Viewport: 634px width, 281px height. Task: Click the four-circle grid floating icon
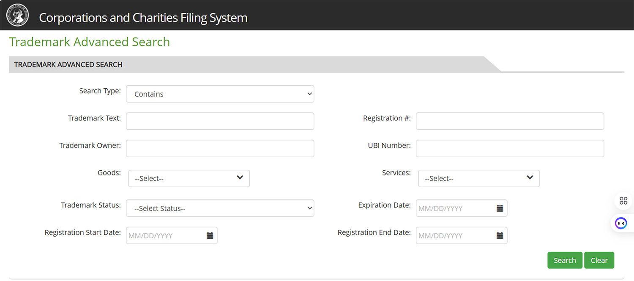[623, 201]
